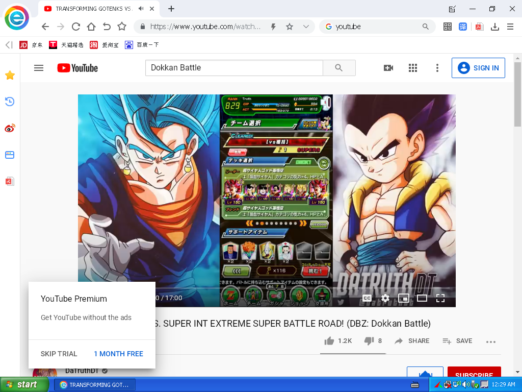Open the YouTube hamburger navigation menu
The image size is (522, 392).
(38, 67)
